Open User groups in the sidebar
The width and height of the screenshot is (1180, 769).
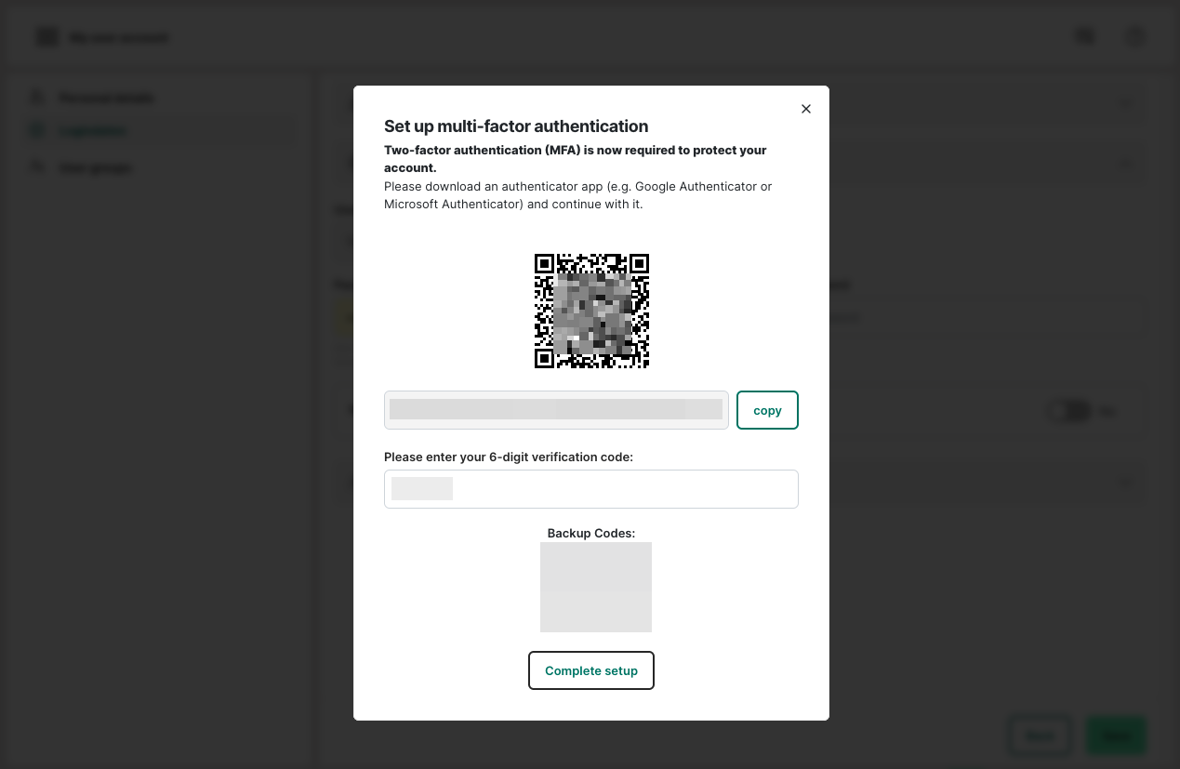[x=96, y=168]
